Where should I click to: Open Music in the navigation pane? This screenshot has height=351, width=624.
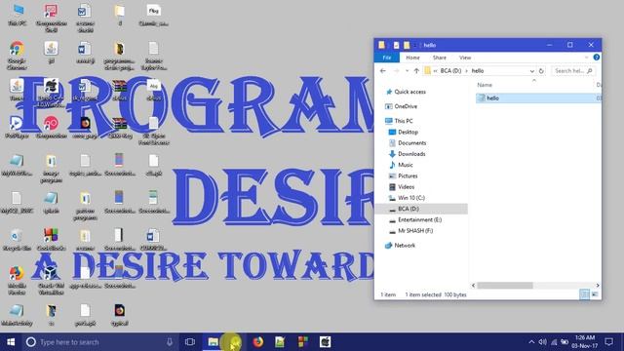pyautogui.click(x=406, y=165)
